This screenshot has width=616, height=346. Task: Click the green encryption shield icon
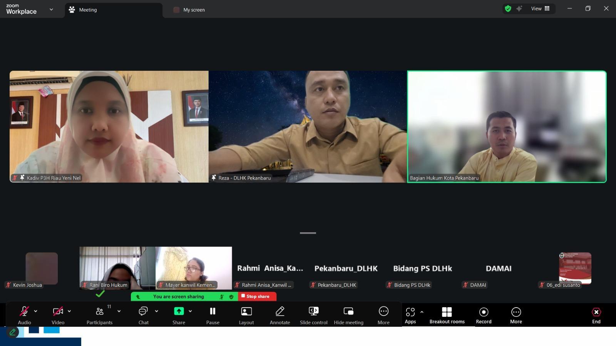[508, 8]
